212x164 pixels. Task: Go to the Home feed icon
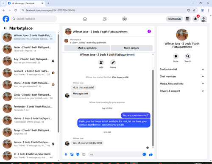85,19
